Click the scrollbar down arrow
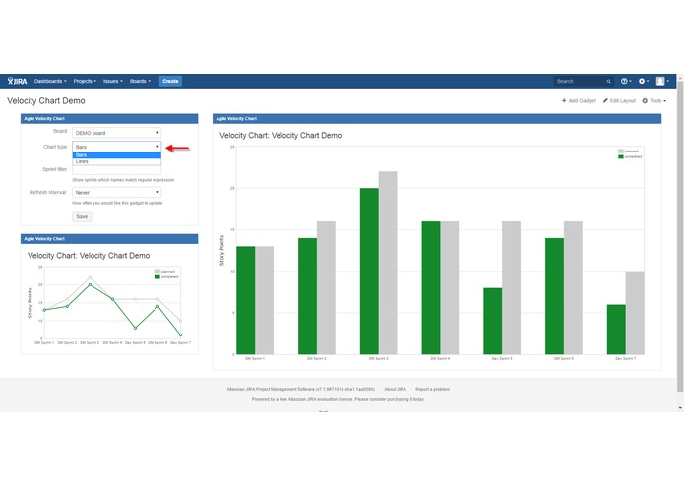The height and width of the screenshot is (486, 684). [x=680, y=408]
